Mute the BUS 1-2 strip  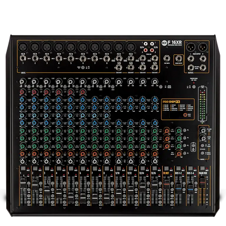pyautogui.click(x=178, y=168)
